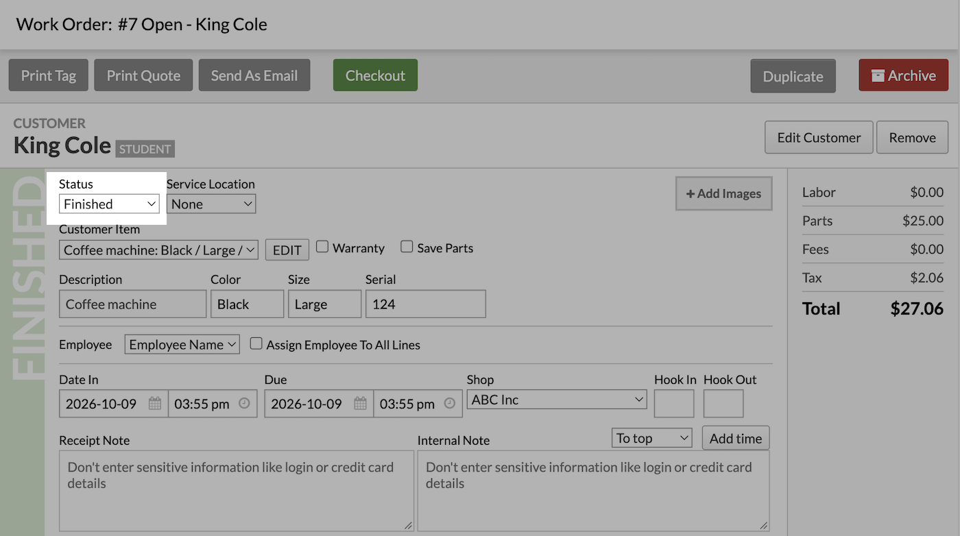Viewport: 960px width, 536px height.
Task: Open Due time clock icon
Action: coord(450,404)
